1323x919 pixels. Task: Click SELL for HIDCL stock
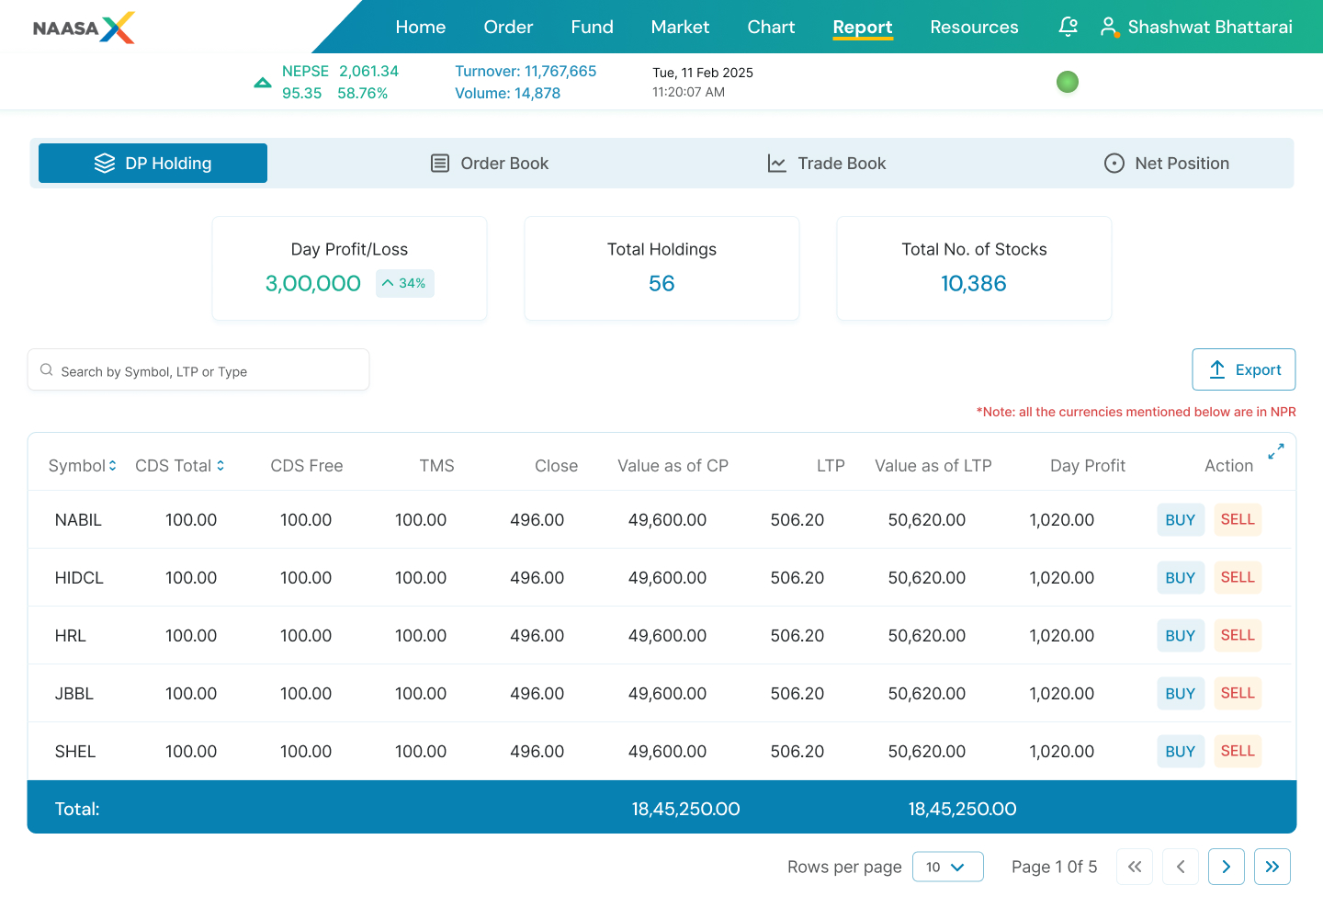(x=1238, y=577)
